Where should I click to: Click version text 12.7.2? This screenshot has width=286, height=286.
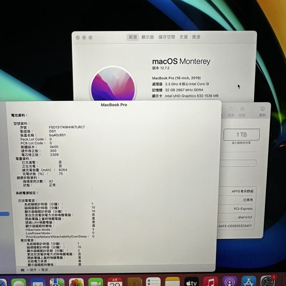(x=161, y=68)
